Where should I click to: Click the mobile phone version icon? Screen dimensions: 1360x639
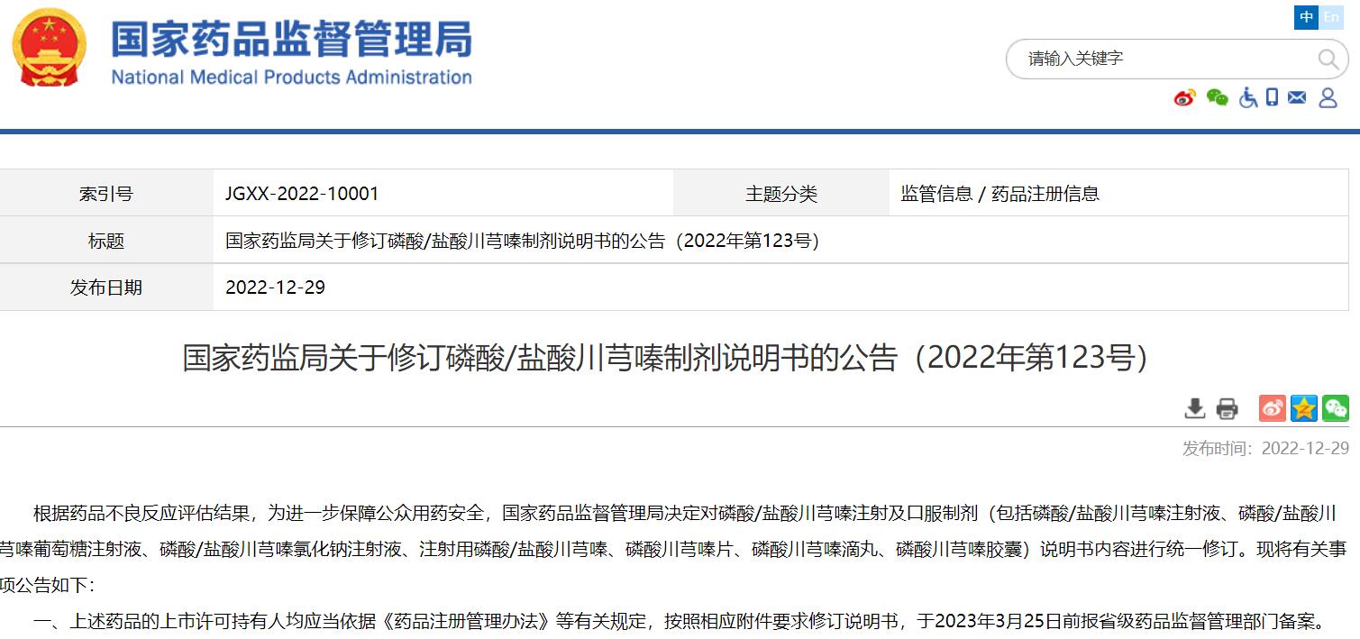coord(1272,97)
